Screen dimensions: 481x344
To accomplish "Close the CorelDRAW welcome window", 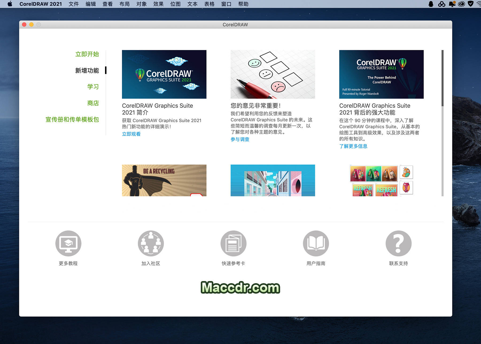I will coord(24,25).
